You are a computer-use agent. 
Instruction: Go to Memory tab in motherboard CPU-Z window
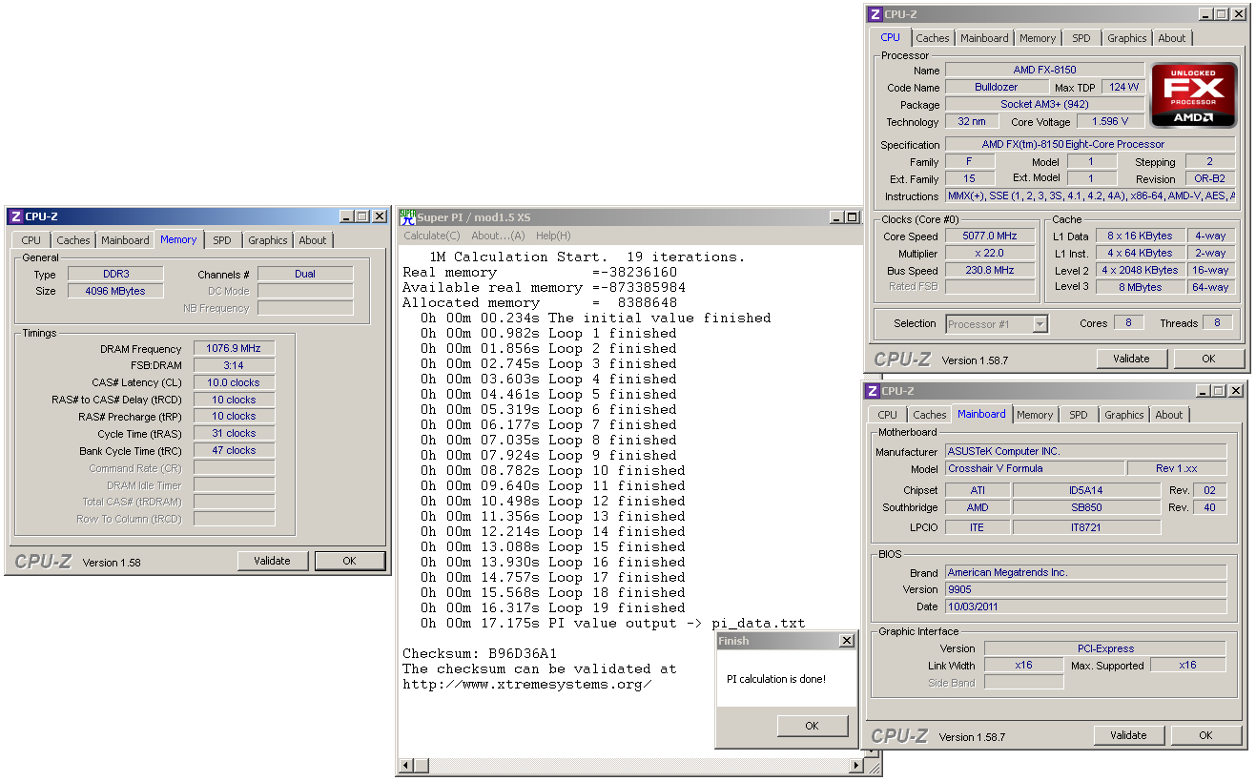[x=1035, y=415]
